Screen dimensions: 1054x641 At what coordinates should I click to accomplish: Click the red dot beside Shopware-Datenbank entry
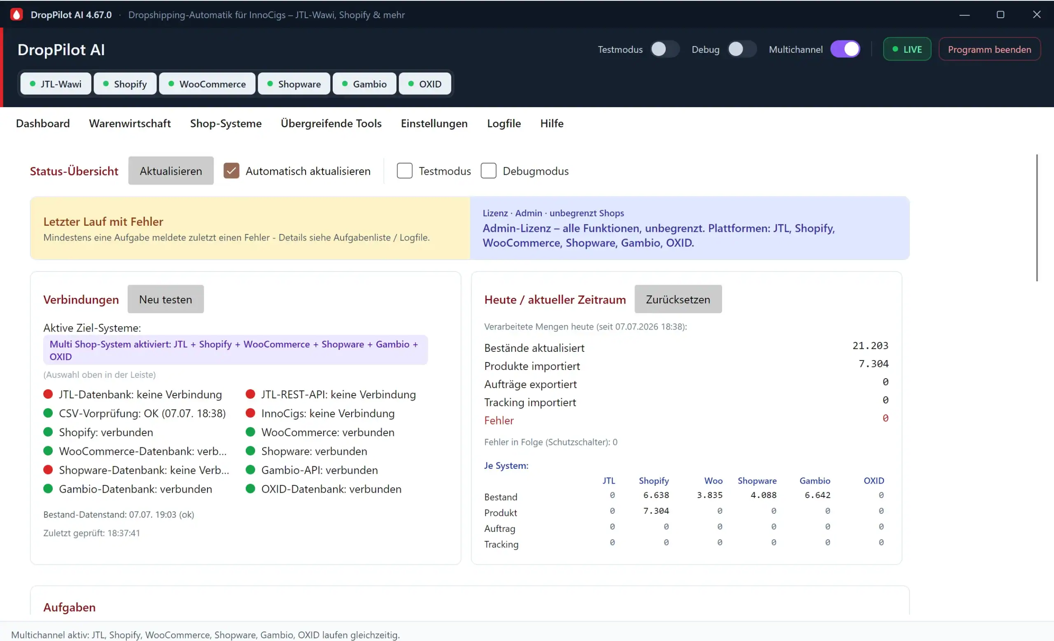tap(48, 470)
